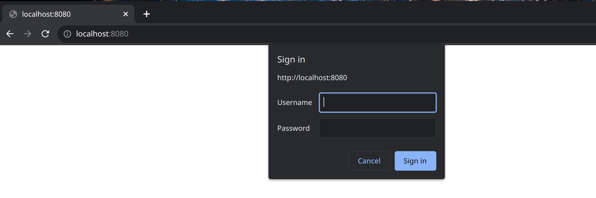
Task: Focus the Password input box
Action: (x=377, y=128)
